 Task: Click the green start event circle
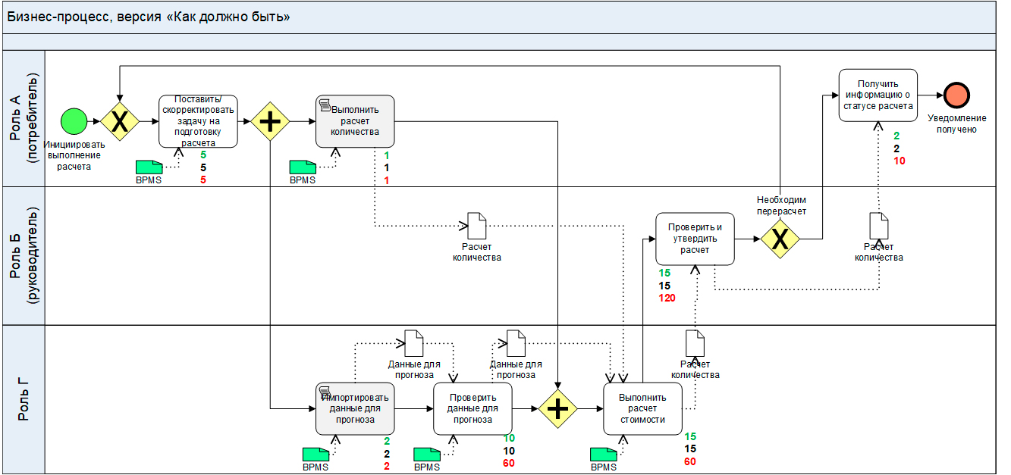(x=74, y=120)
